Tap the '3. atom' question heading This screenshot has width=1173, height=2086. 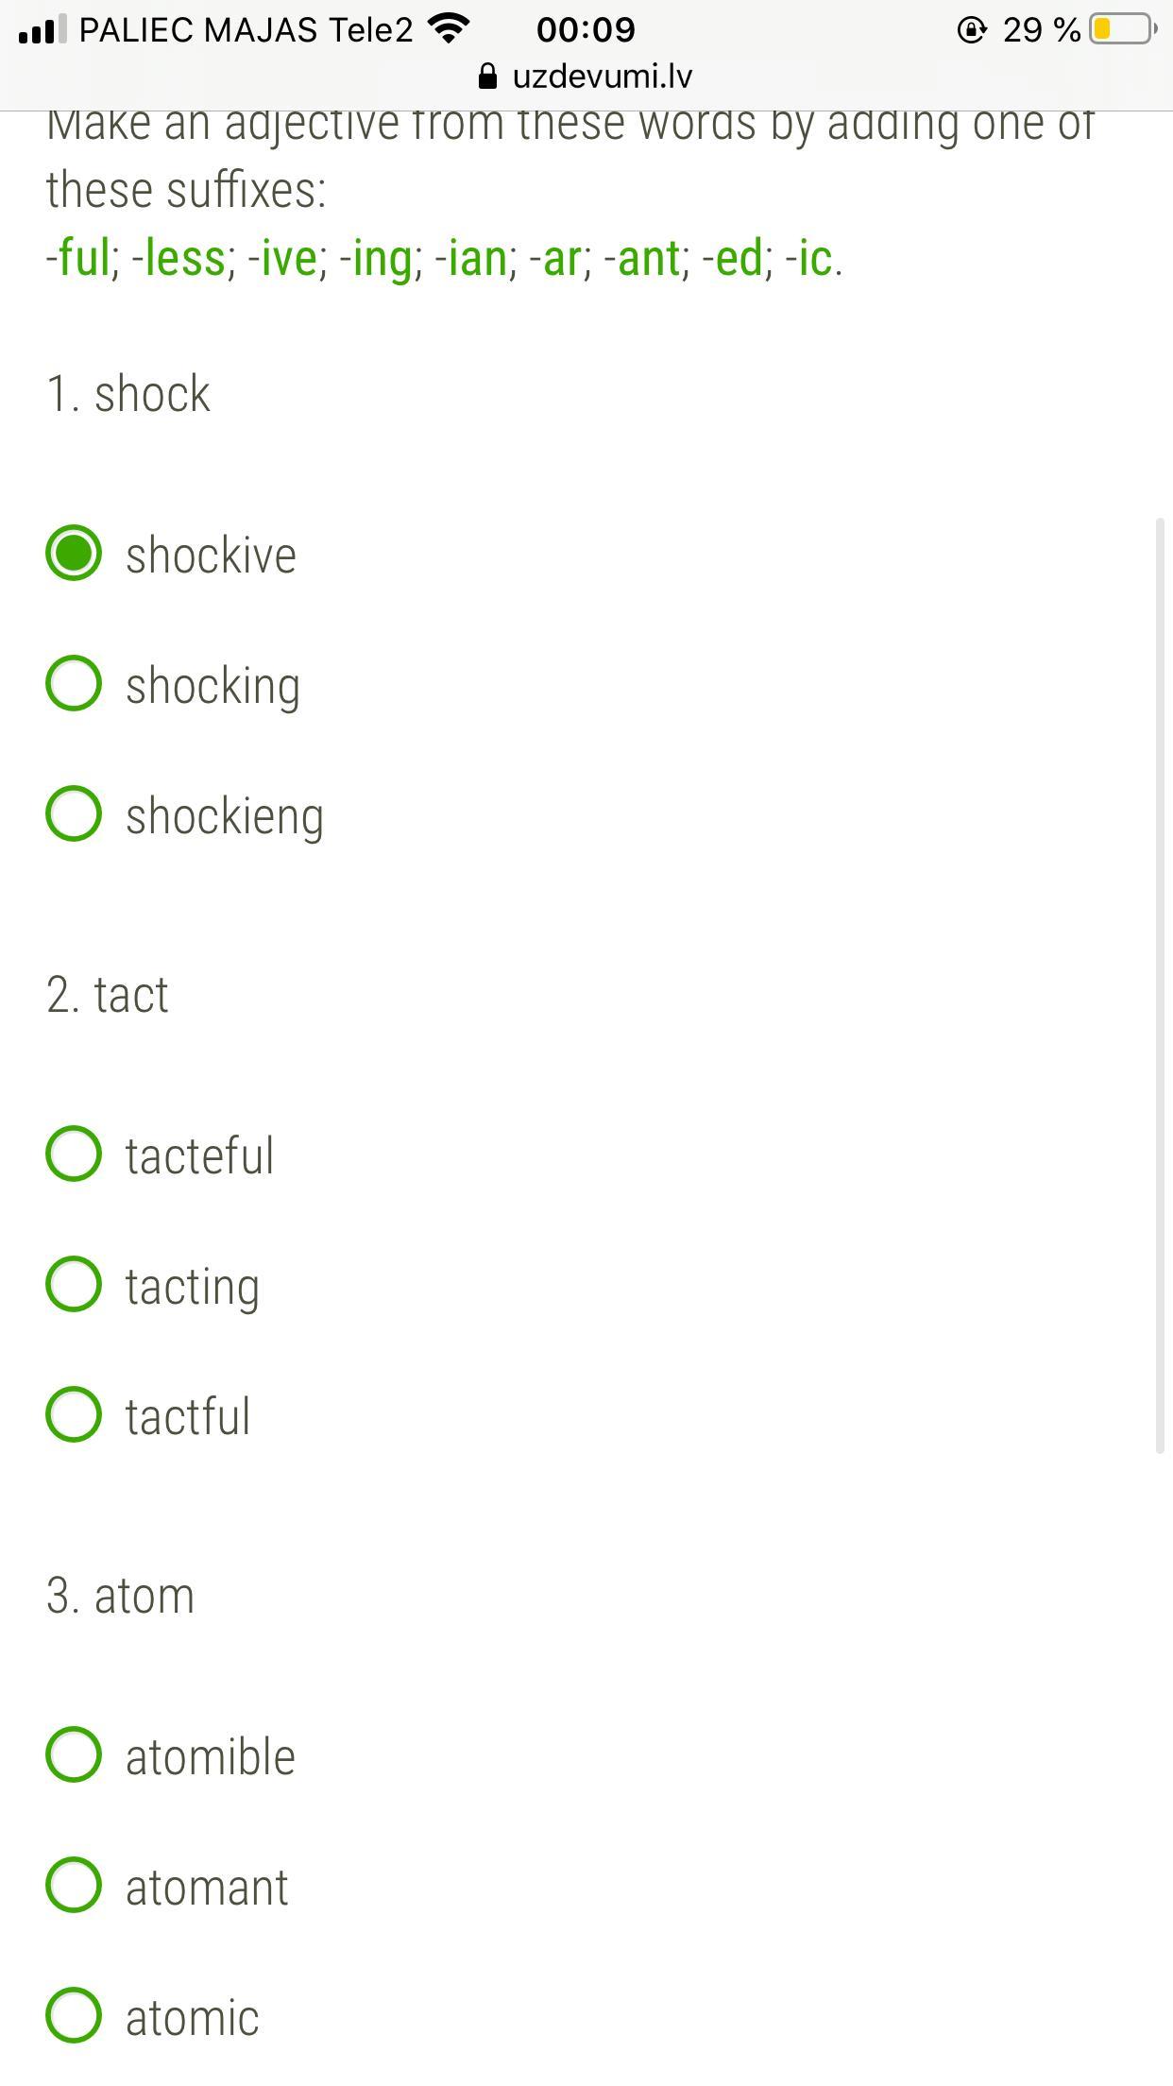120,1596
